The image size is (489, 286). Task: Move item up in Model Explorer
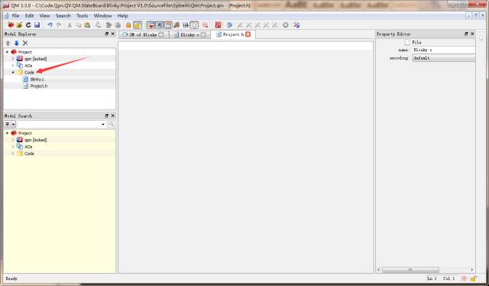coord(8,43)
